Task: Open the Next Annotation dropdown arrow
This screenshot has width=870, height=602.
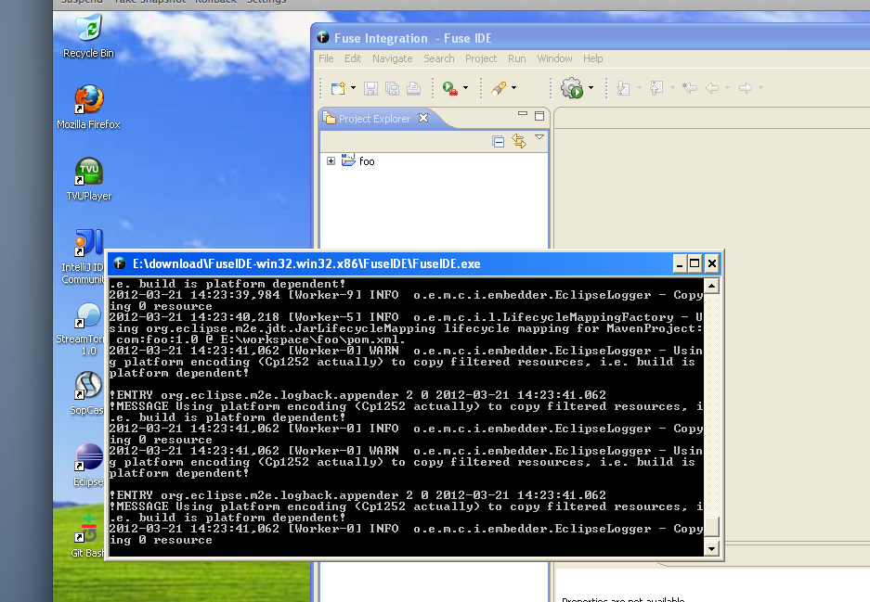Action: point(639,87)
